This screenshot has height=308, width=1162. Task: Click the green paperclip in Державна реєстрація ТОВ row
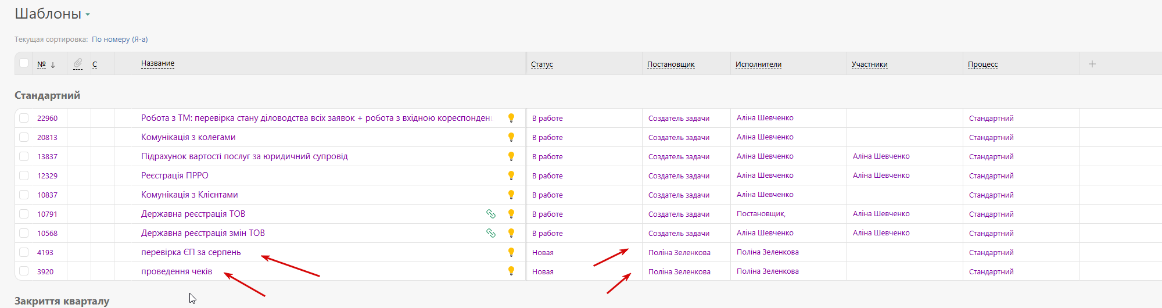tap(491, 214)
